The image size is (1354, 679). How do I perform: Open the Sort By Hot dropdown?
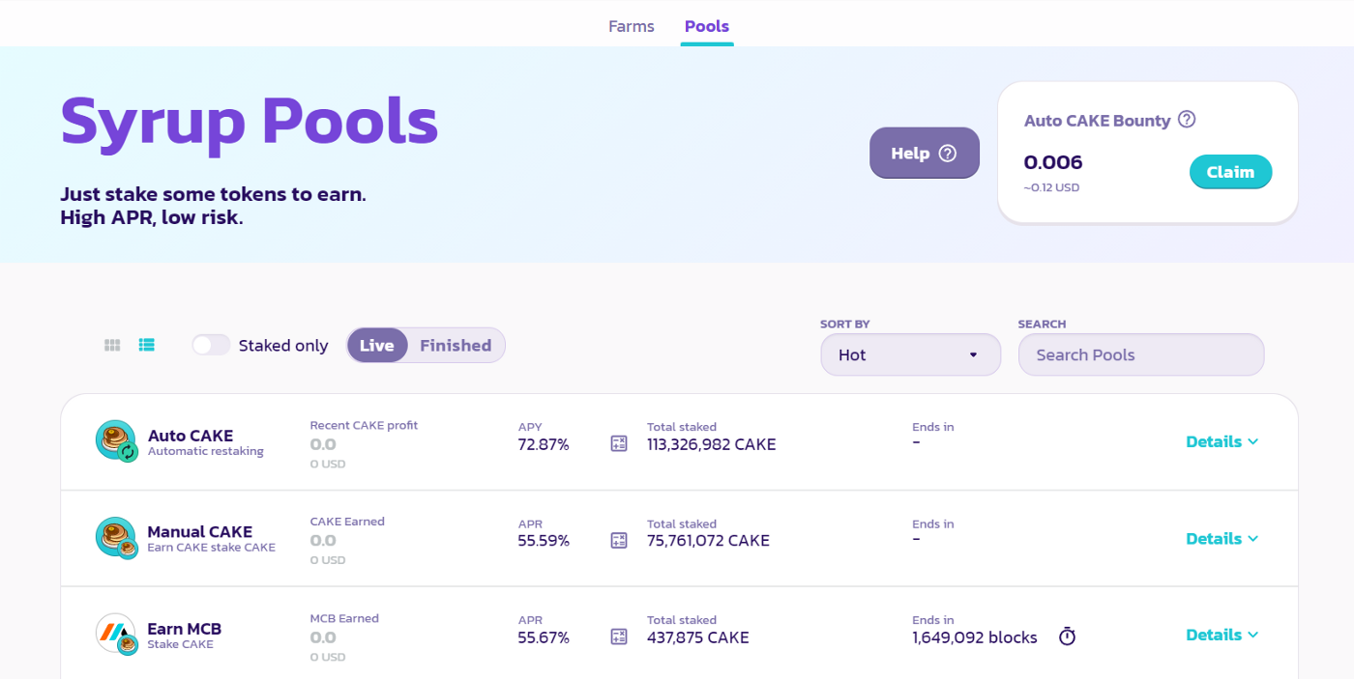tap(910, 354)
